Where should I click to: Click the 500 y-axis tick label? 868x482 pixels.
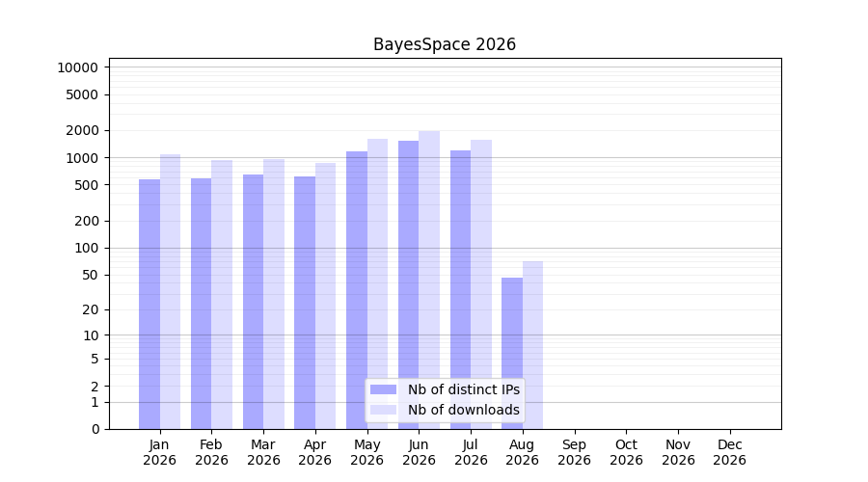pos(87,185)
